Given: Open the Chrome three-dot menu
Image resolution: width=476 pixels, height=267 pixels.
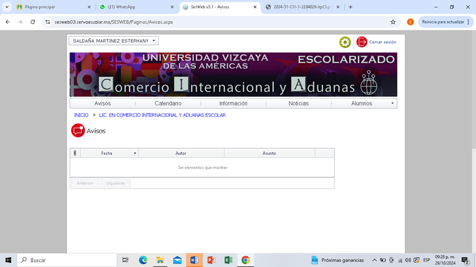Looking at the screenshot, I should click(469, 22).
